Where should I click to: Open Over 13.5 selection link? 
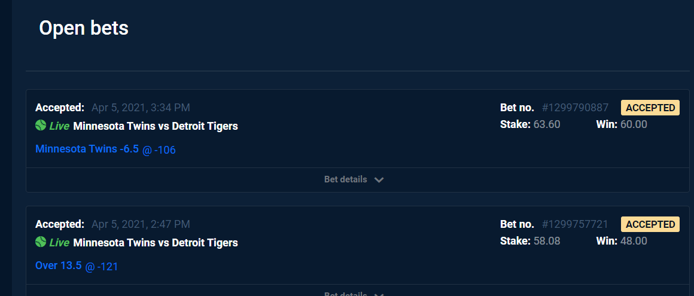tap(59, 266)
